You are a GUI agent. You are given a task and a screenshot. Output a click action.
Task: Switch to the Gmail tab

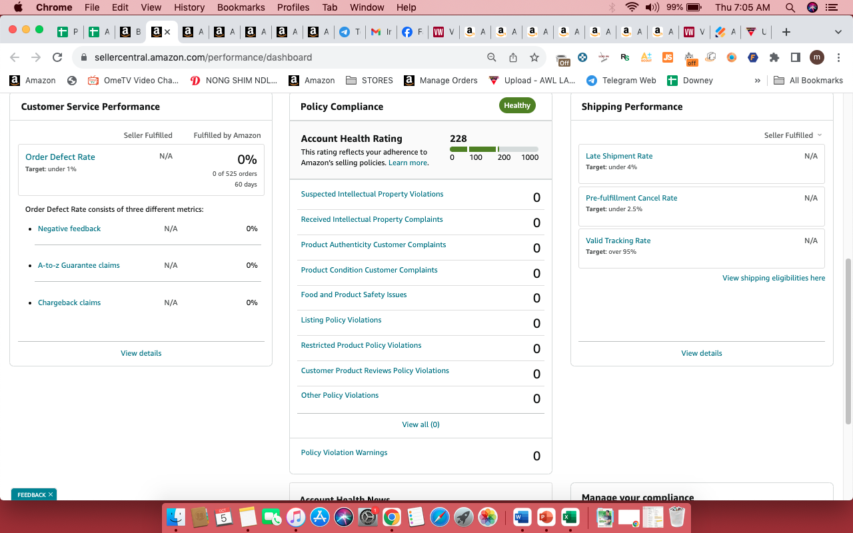(x=381, y=32)
